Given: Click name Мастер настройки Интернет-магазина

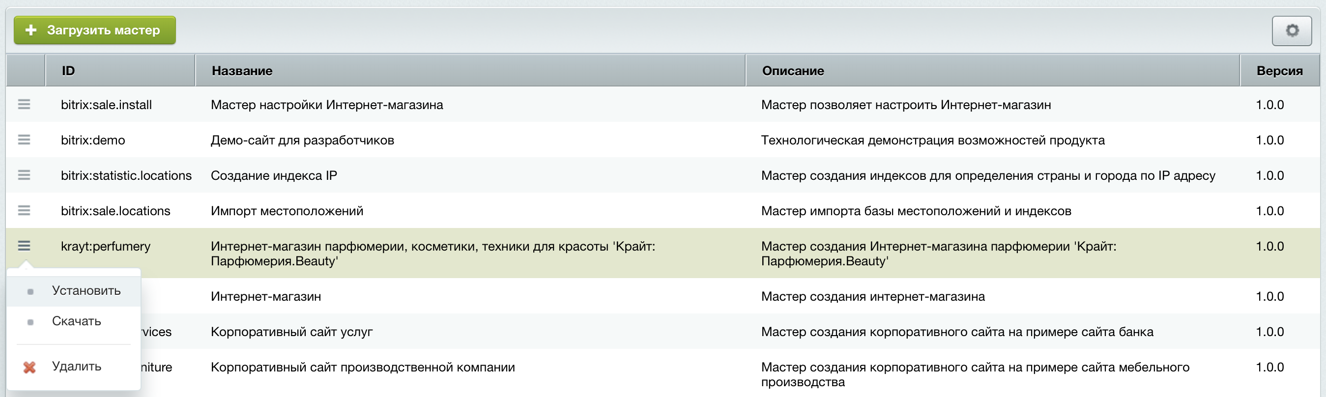Looking at the screenshot, I should point(327,105).
